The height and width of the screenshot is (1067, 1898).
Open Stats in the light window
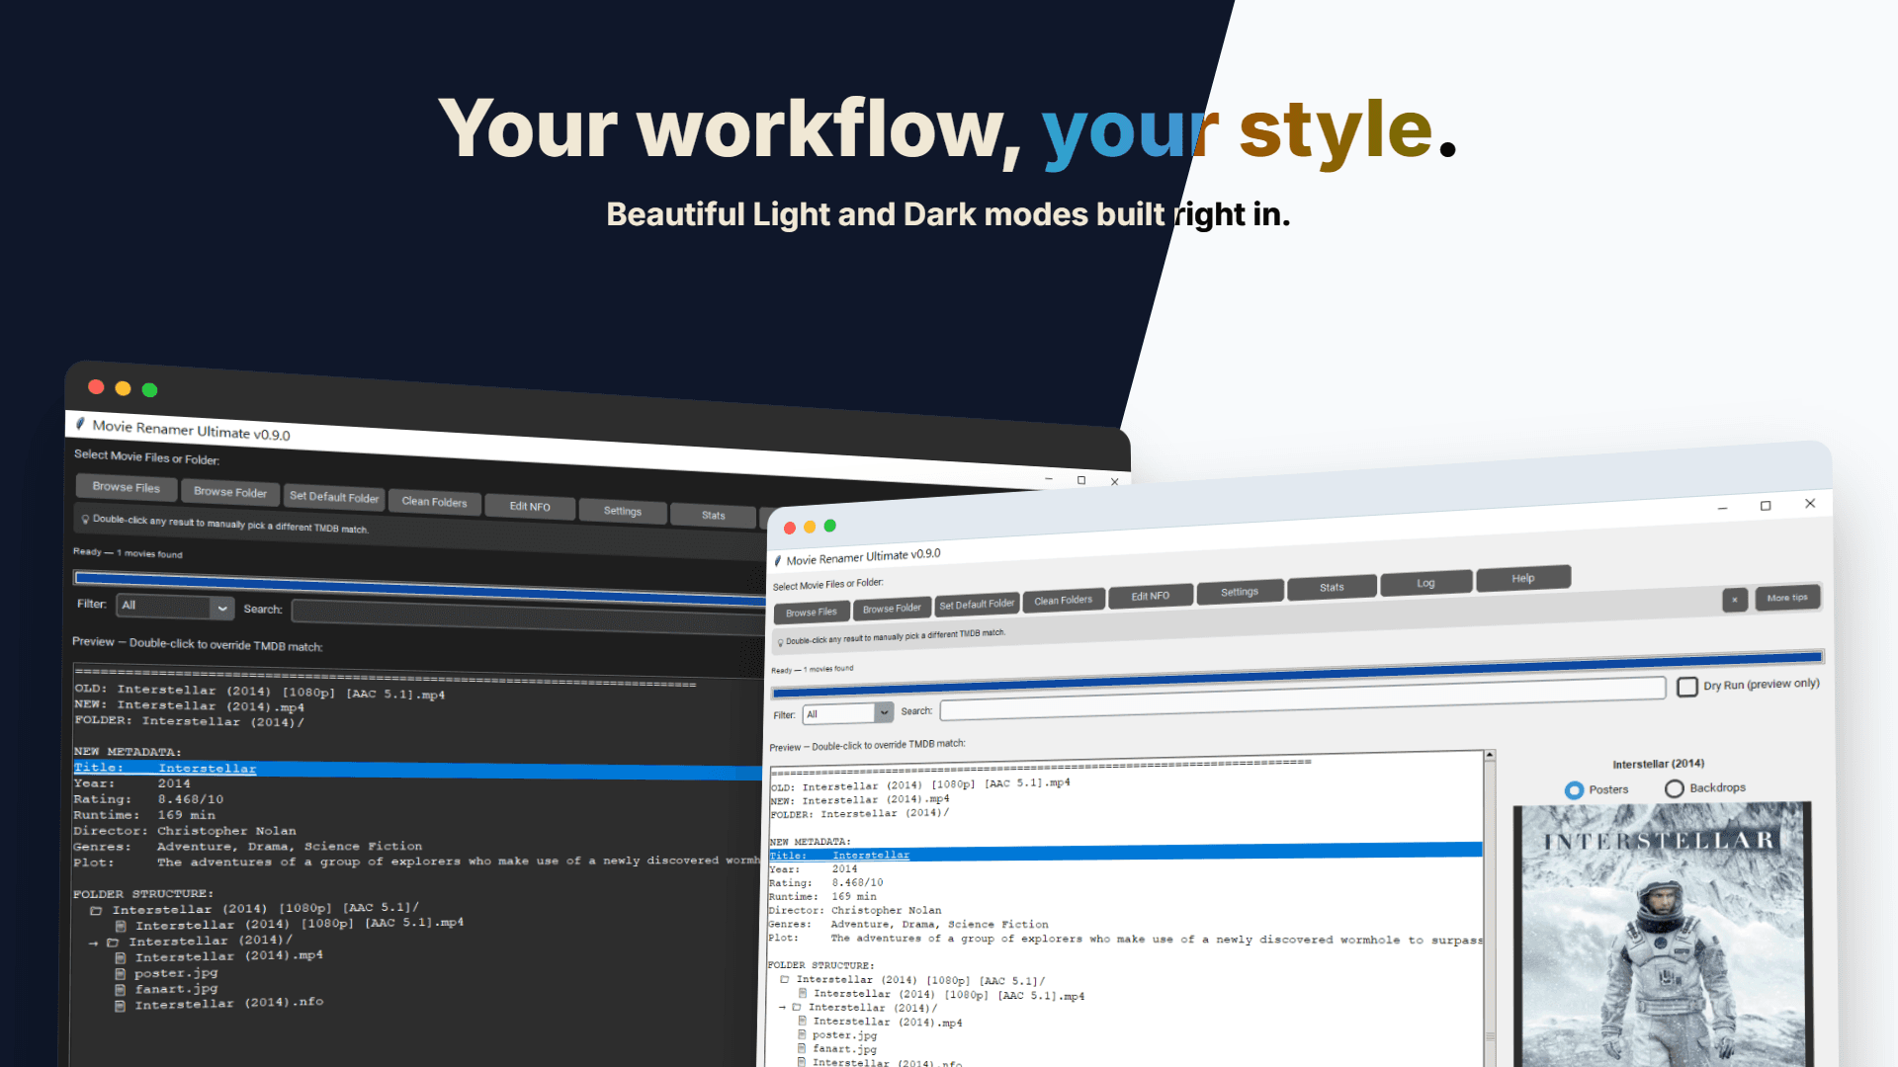tap(1331, 588)
